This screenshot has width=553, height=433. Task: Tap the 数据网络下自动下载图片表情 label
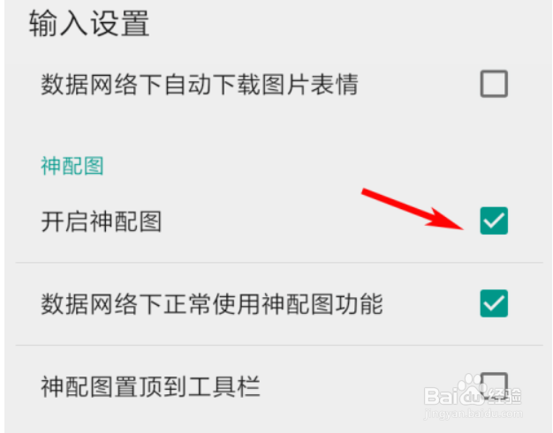pos(200,84)
